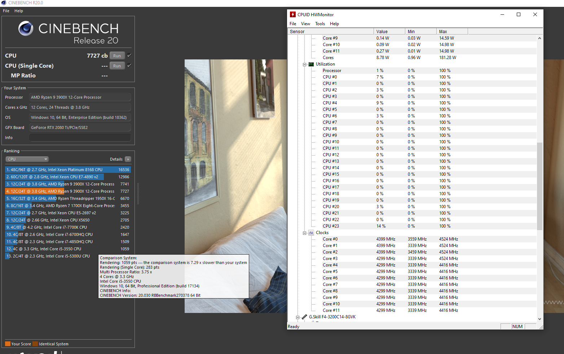This screenshot has height=354, width=564.
Task: Click the G.Skill memory module icon
Action: [x=304, y=317]
